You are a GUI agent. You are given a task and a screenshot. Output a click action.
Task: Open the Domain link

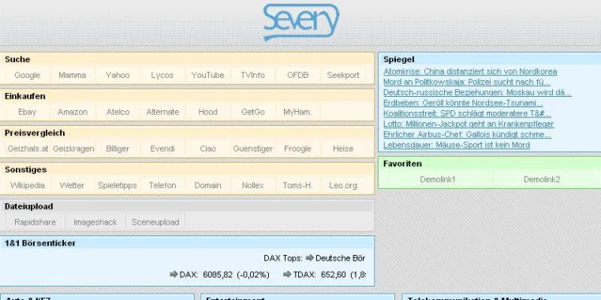click(x=207, y=185)
